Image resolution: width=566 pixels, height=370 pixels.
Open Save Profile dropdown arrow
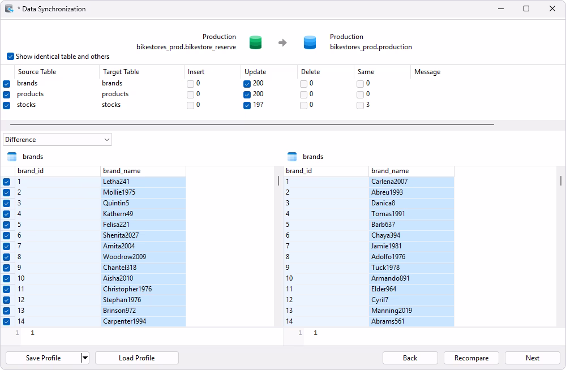tap(85, 358)
